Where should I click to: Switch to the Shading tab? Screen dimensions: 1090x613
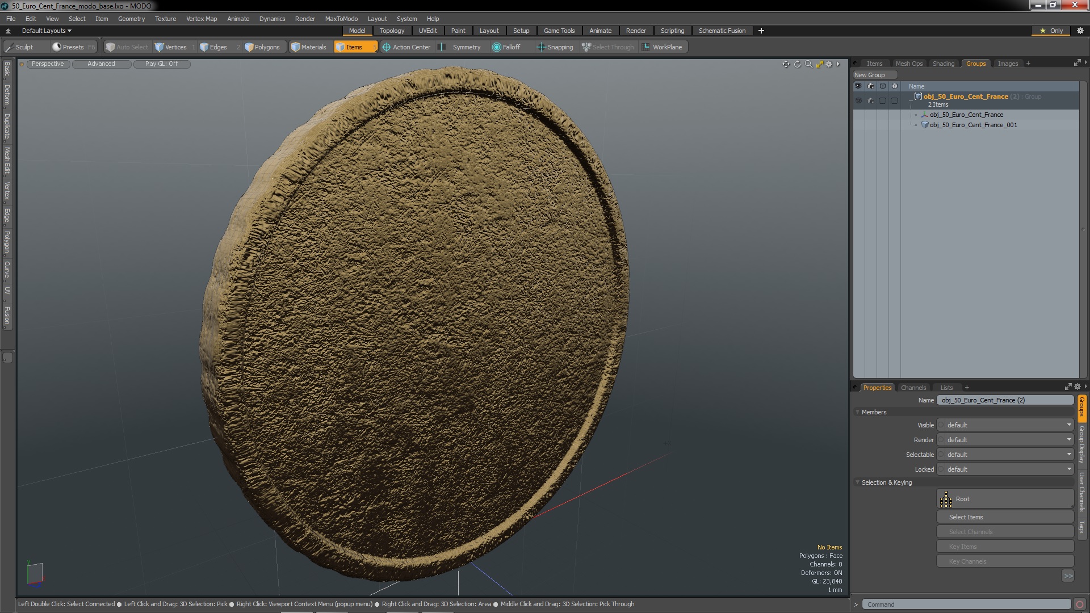click(943, 64)
